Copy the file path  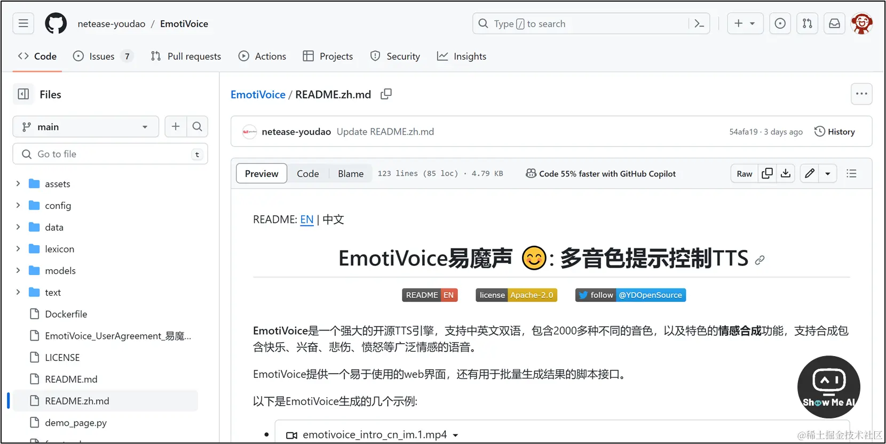click(x=386, y=94)
